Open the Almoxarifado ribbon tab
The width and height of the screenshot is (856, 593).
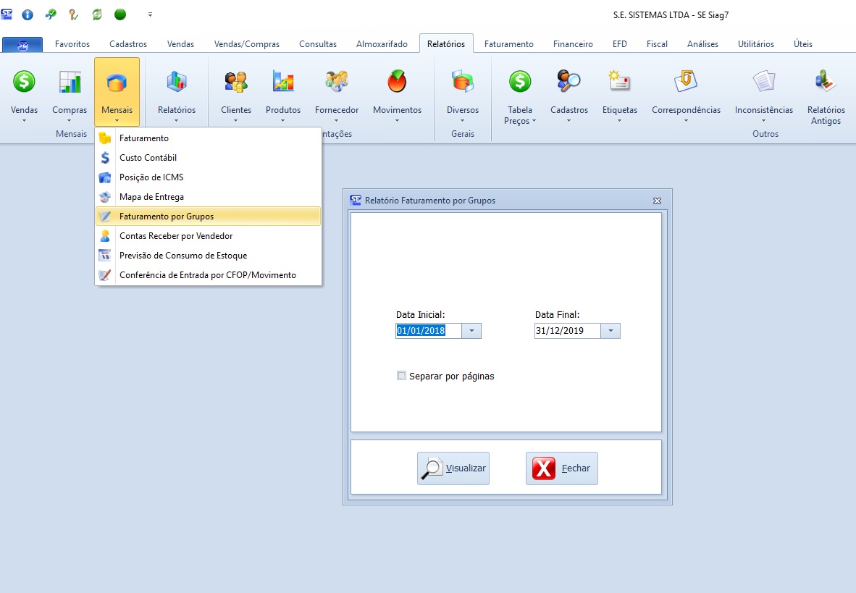coord(382,44)
